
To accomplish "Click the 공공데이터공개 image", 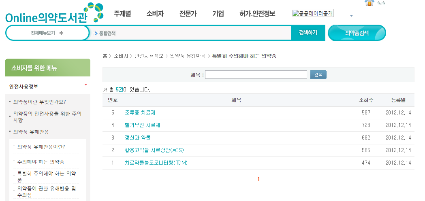I will tap(312, 13).
